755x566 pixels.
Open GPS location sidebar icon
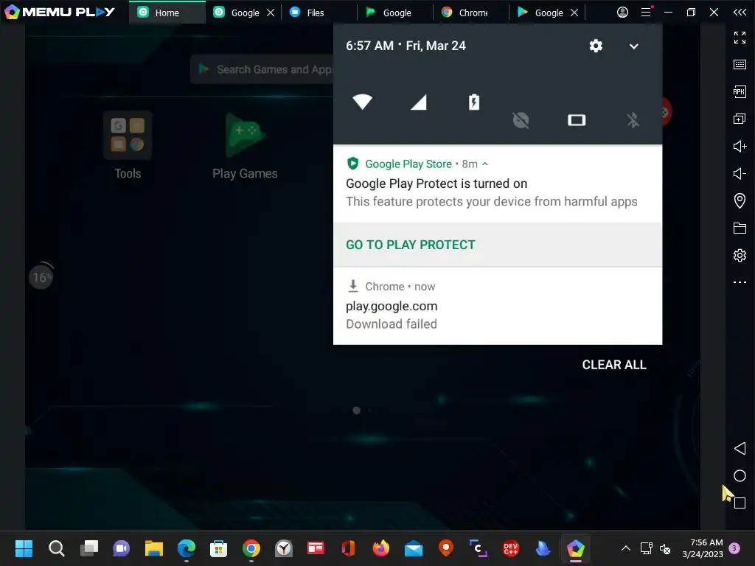(x=740, y=200)
